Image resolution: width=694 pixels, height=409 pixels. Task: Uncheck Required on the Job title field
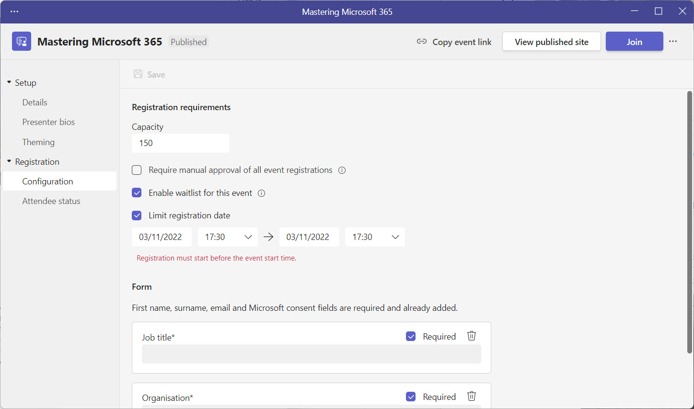tap(411, 336)
